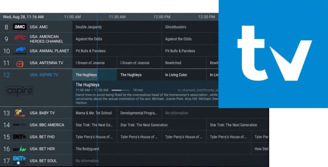Screen dimensions: 328x167
Task: Click the Wed, Aug 28, 11:16 AM date
Action: coord(23,17)
